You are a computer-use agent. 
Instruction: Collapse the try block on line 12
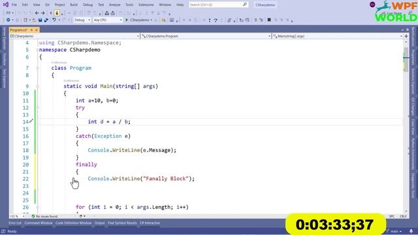click(37, 108)
